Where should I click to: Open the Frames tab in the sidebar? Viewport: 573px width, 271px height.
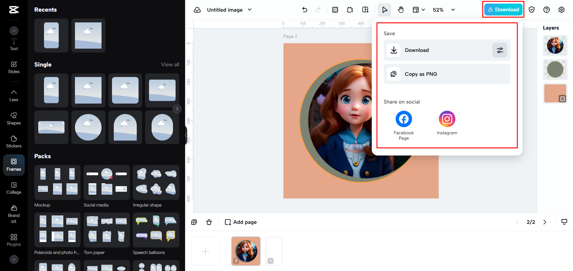point(14,165)
